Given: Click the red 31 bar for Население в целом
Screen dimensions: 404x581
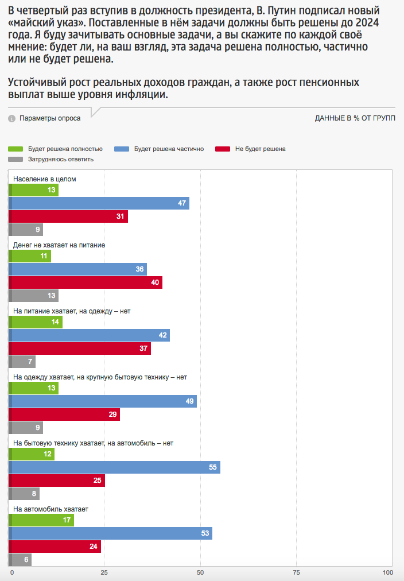Looking at the screenshot, I should coord(69,216).
